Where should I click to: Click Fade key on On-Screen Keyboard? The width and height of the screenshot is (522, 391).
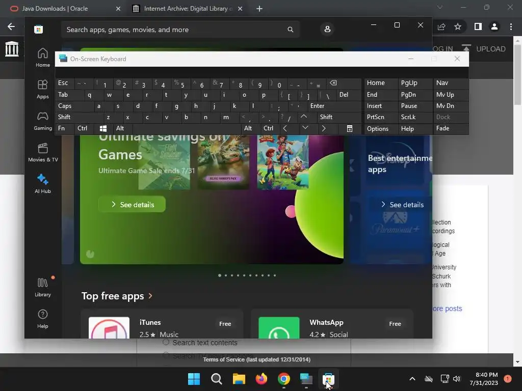coord(451,128)
